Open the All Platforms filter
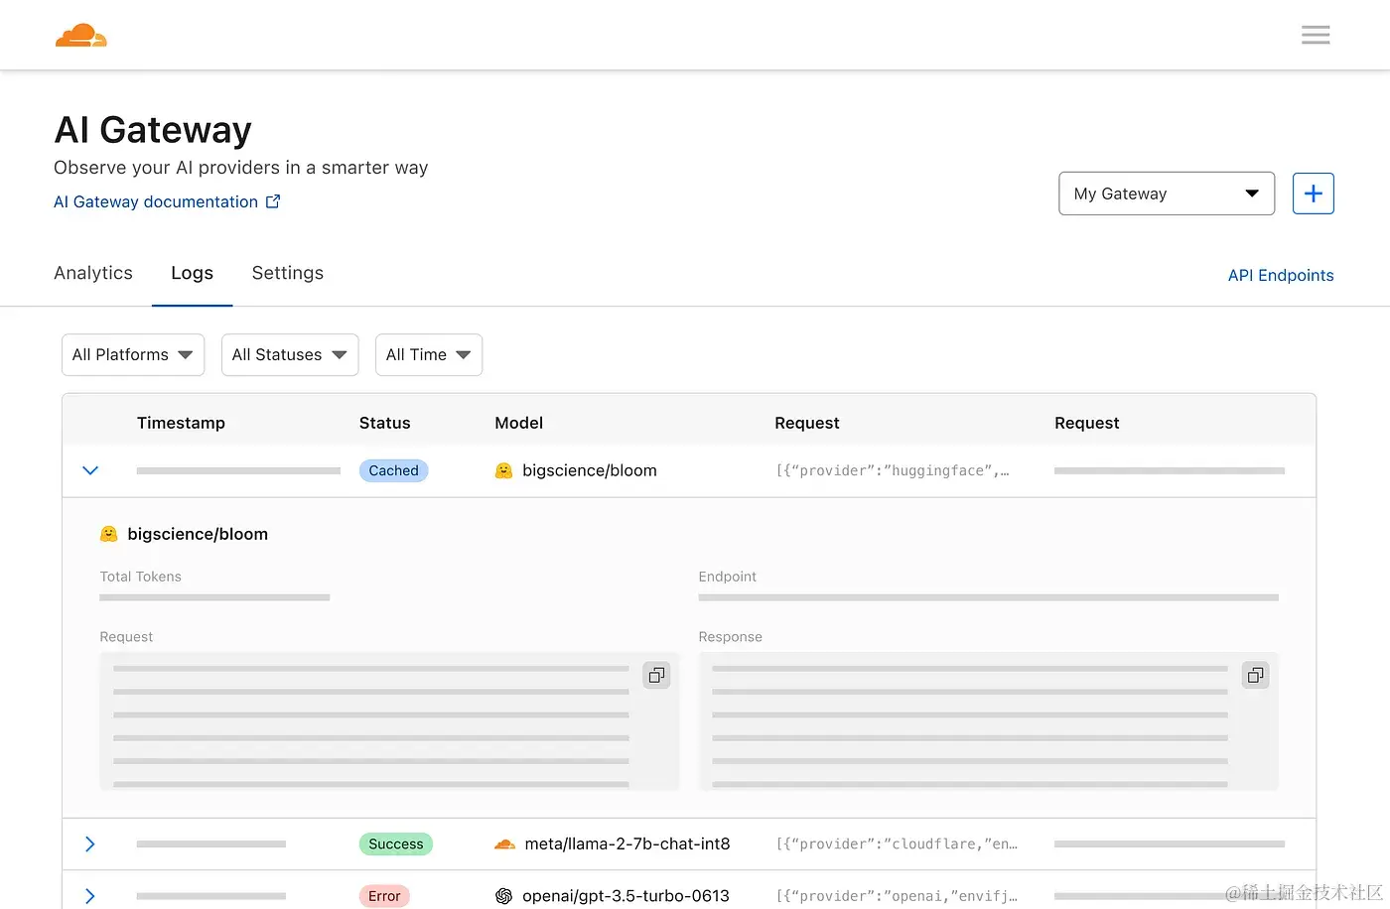Viewport: 1390px width, 909px height. tap(133, 354)
